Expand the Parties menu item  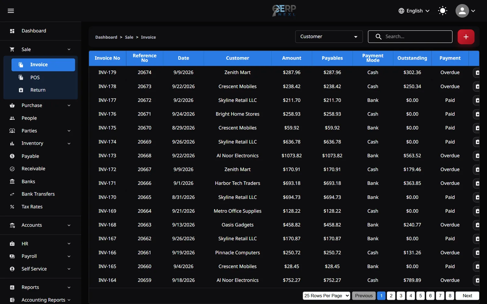41,131
